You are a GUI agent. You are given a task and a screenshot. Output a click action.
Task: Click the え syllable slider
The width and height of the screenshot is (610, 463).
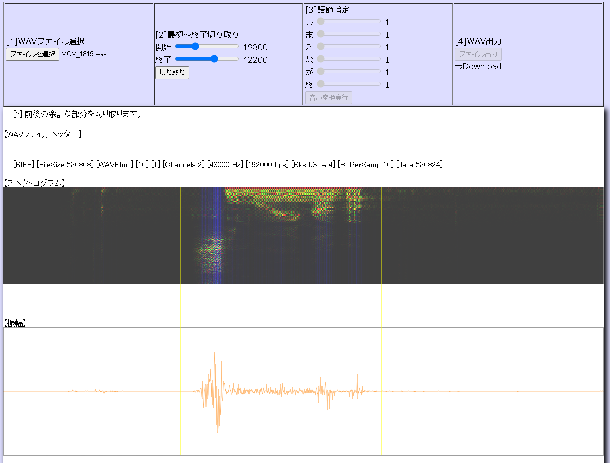[x=348, y=47]
